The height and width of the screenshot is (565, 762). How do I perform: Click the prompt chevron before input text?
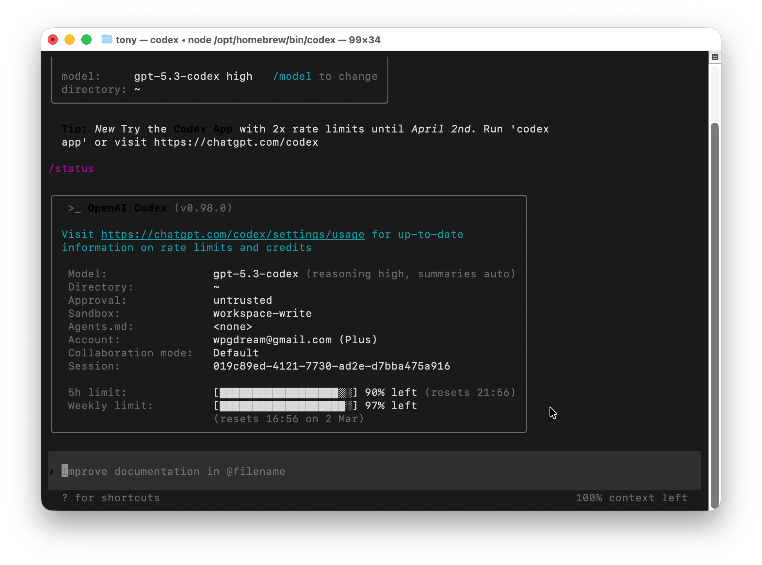[x=52, y=471]
